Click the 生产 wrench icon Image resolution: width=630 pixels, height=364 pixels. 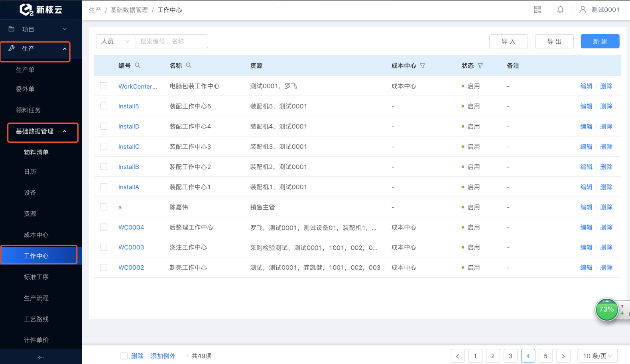point(12,49)
